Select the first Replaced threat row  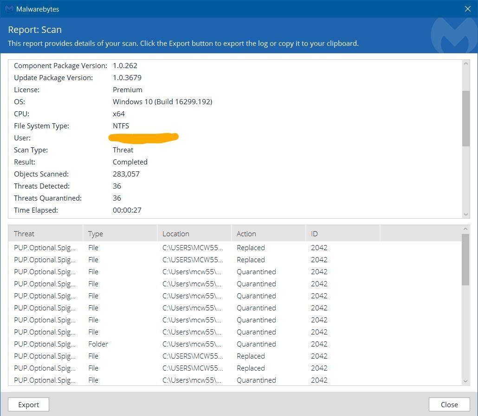[186, 248]
